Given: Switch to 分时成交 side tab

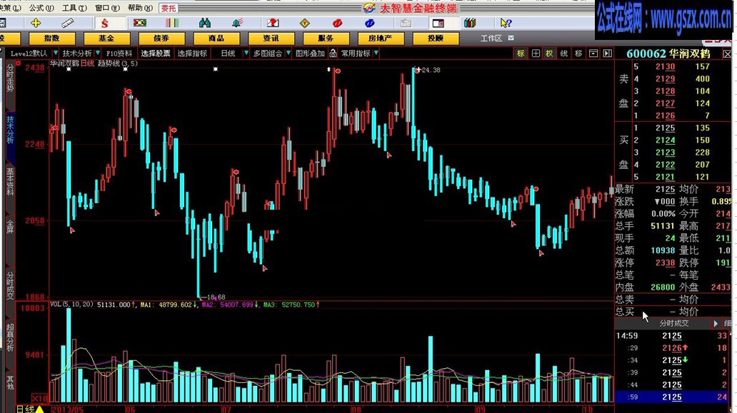Looking at the screenshot, I should 10,285.
